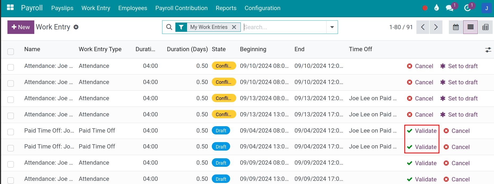The height and width of the screenshot is (184, 494).
Task: Open the conversations chat icon
Action: coord(449,8)
